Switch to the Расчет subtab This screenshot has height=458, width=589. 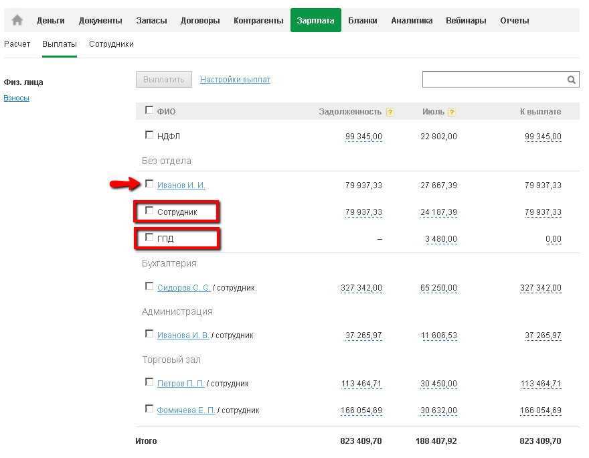pyautogui.click(x=17, y=44)
